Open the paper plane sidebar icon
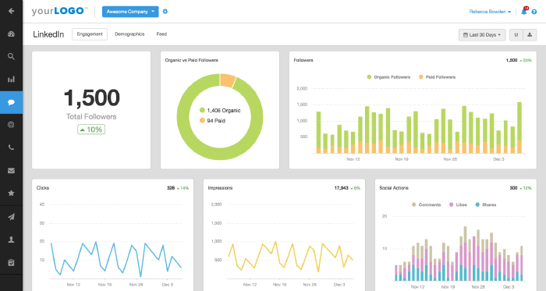546x291 pixels. (x=11, y=217)
